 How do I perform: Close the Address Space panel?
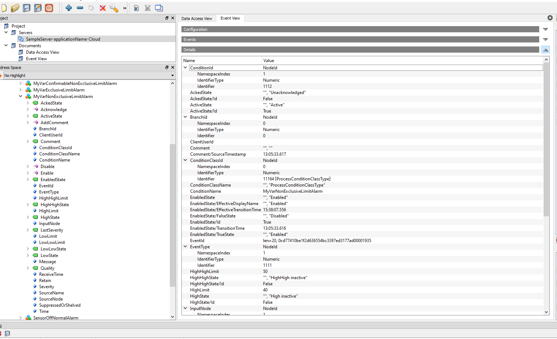(x=173, y=67)
